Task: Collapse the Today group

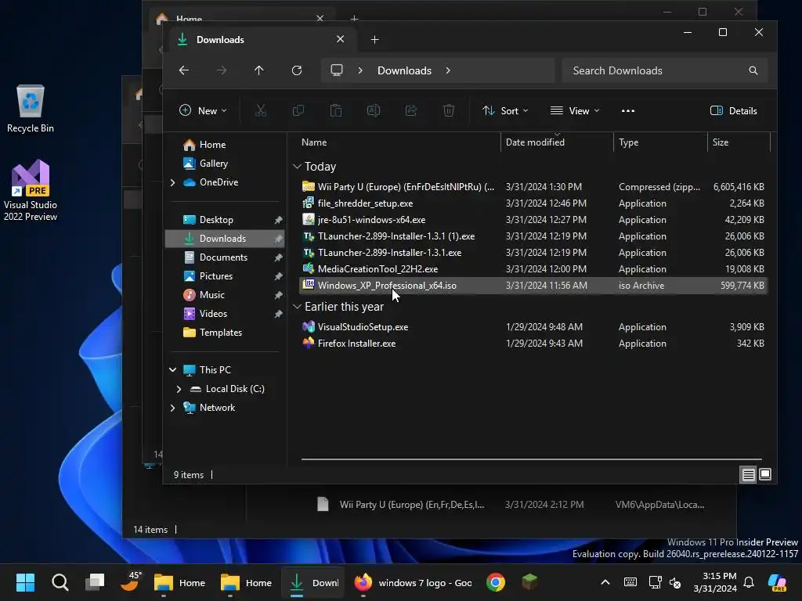Action: tap(297, 167)
